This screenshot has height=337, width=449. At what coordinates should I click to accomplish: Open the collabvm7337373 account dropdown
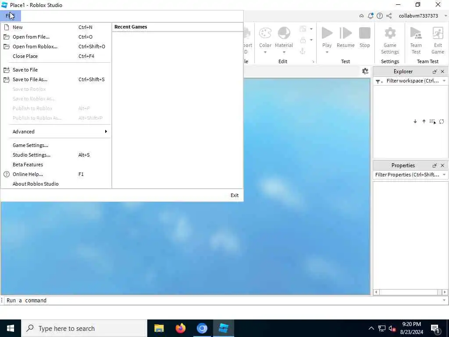click(446, 16)
